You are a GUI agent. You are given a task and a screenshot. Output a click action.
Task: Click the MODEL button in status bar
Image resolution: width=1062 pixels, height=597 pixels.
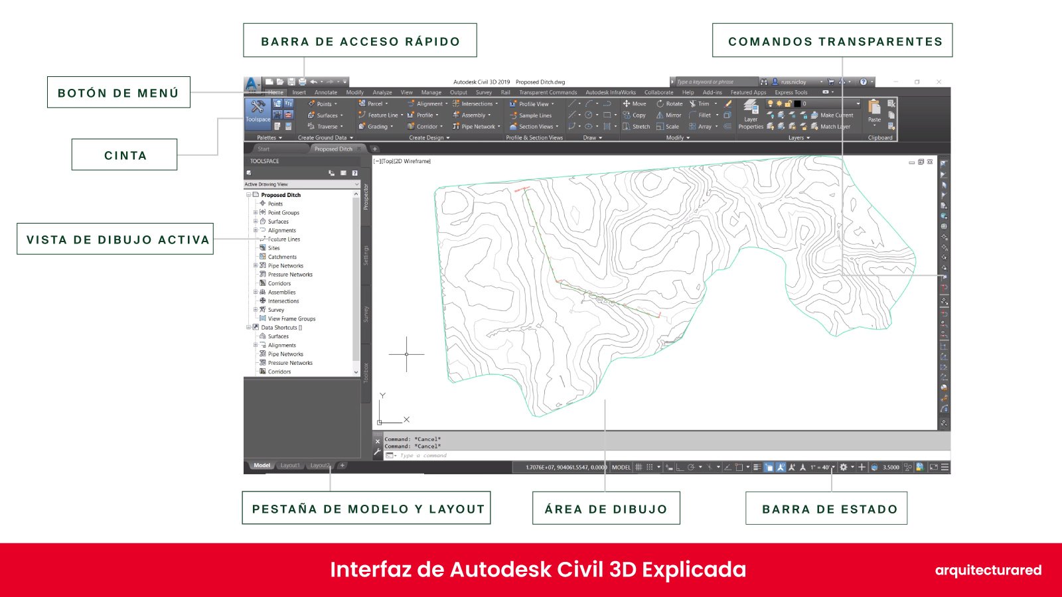click(x=621, y=467)
